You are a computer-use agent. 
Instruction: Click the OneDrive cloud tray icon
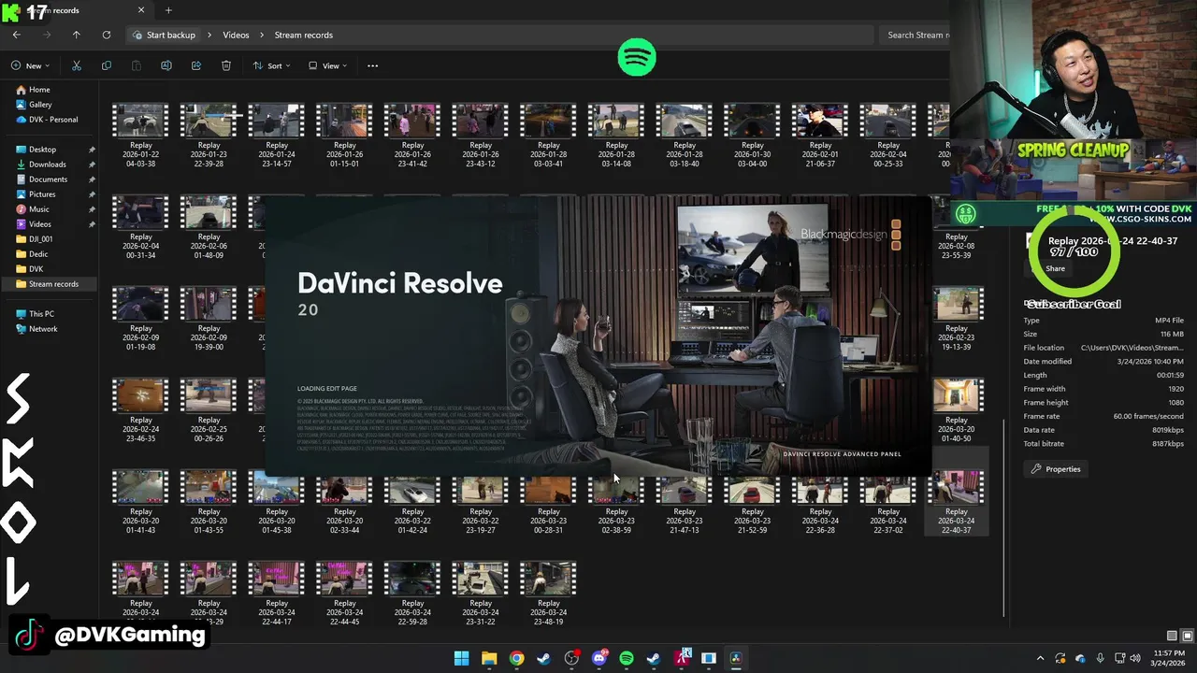point(1080,659)
